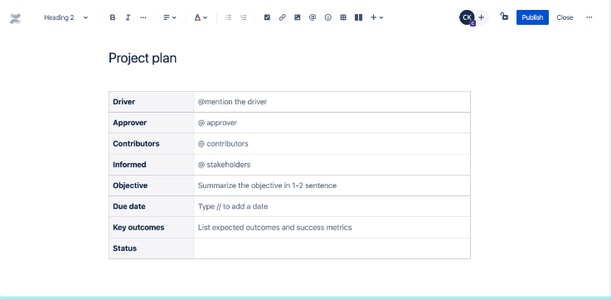Open the text alignment dropdown
The image size is (611, 299).
coord(169,17)
